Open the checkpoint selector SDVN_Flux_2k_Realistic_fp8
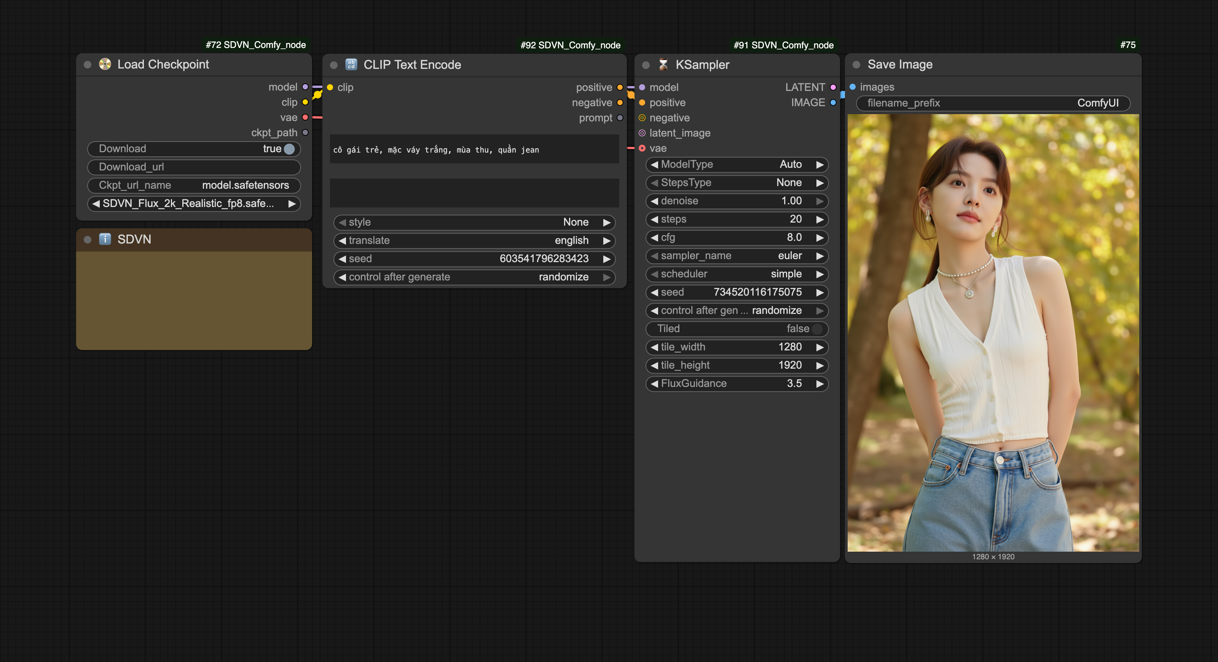This screenshot has height=662, width=1218. [194, 204]
